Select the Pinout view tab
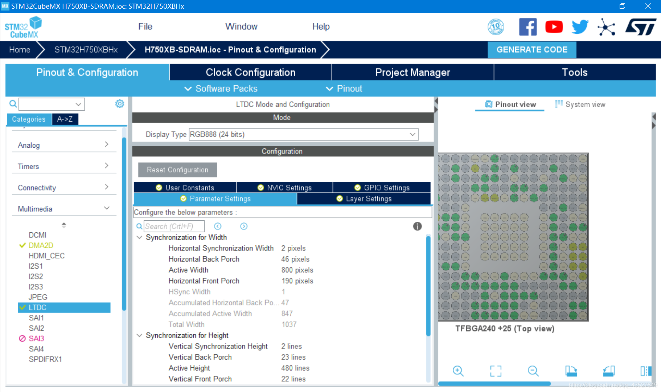This screenshot has height=392, width=661. point(510,105)
